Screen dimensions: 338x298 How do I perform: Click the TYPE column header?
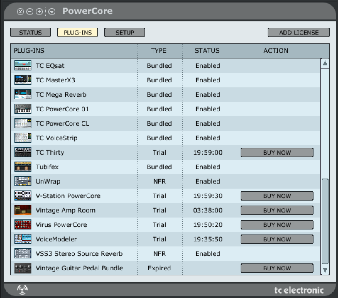160,51
